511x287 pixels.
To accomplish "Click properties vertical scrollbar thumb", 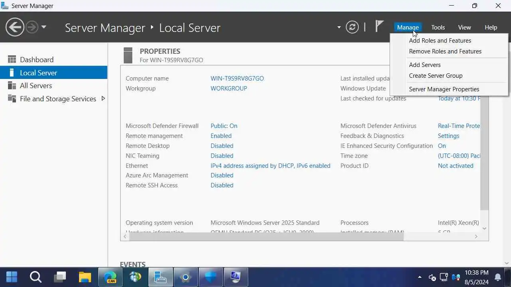I will click(x=484, y=153).
